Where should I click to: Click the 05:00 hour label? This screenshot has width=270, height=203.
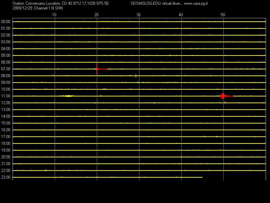[x=6, y=55]
